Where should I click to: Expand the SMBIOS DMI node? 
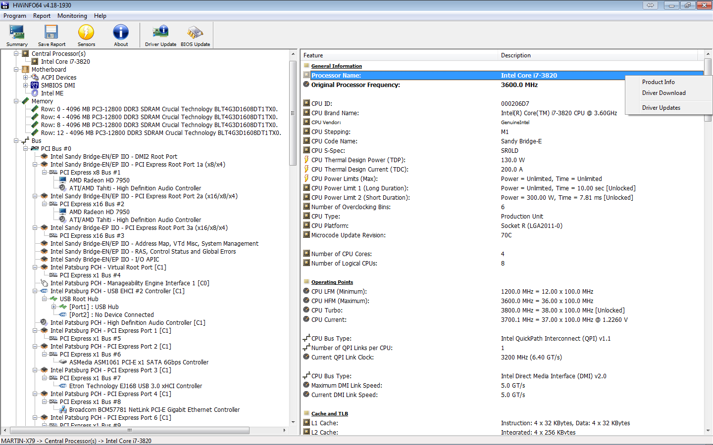26,86
